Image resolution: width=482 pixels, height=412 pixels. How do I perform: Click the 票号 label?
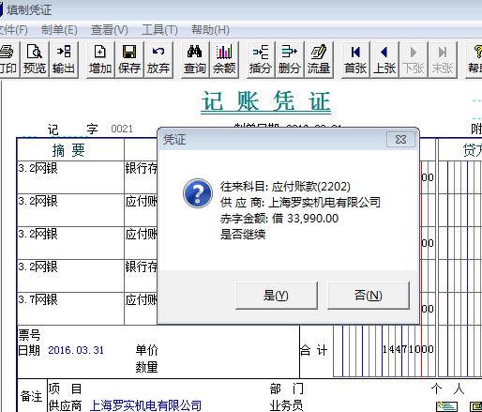coord(29,335)
